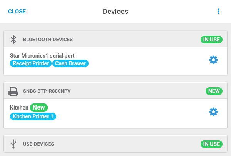Screen dimensions: 231x156
Task: Click the printer icon beside SNBC
Action: pyautogui.click(x=13, y=91)
